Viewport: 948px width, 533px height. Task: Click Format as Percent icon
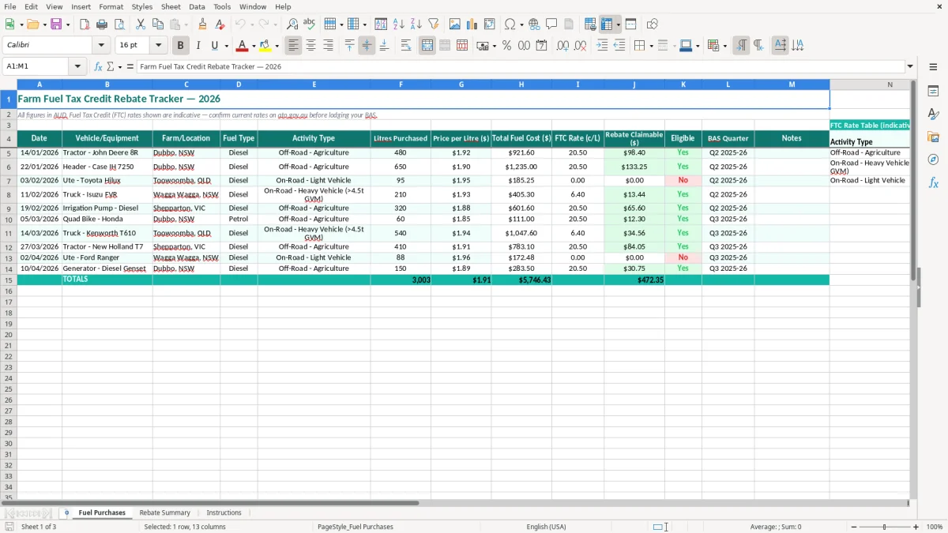coord(506,46)
